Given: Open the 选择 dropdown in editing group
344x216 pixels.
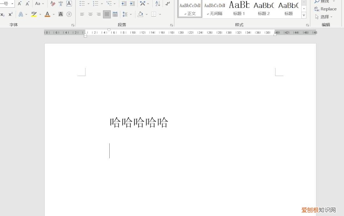Looking at the screenshot, I should point(324,17).
